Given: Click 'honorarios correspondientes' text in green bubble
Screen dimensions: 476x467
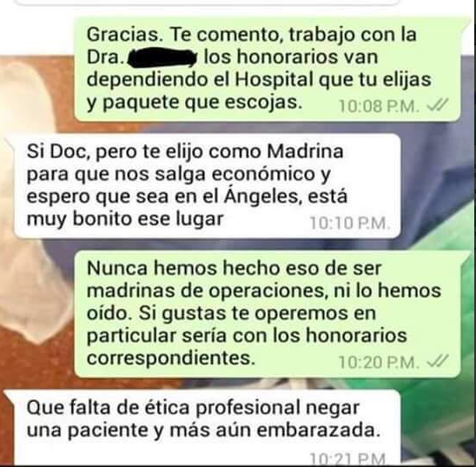Looking at the screenshot, I should (247, 347).
